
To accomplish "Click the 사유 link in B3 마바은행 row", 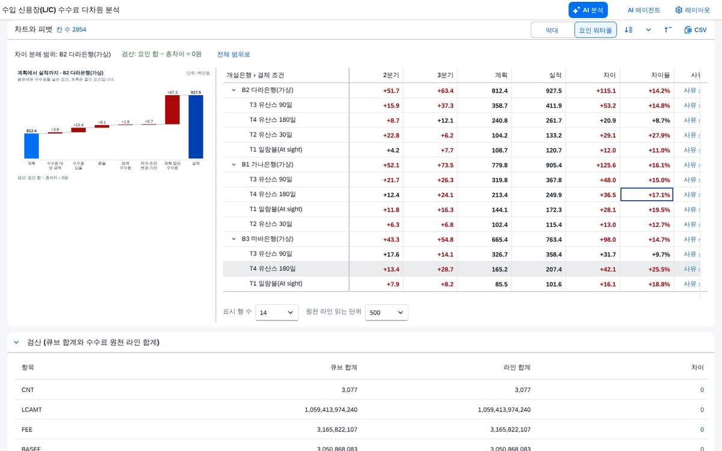I will coord(691,239).
